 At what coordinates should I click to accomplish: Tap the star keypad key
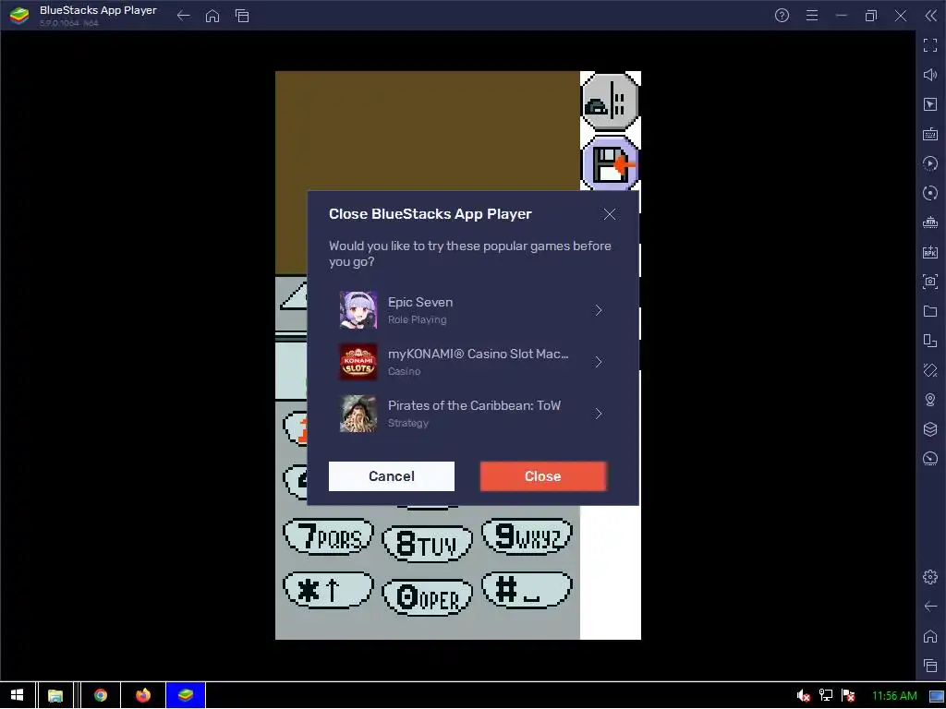(328, 590)
